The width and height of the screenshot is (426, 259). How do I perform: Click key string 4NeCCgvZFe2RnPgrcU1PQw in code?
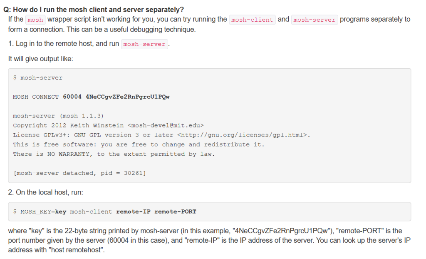128,97
